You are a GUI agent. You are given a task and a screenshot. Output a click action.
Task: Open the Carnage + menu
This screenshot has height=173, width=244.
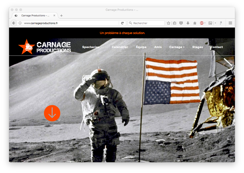[x=177, y=47]
